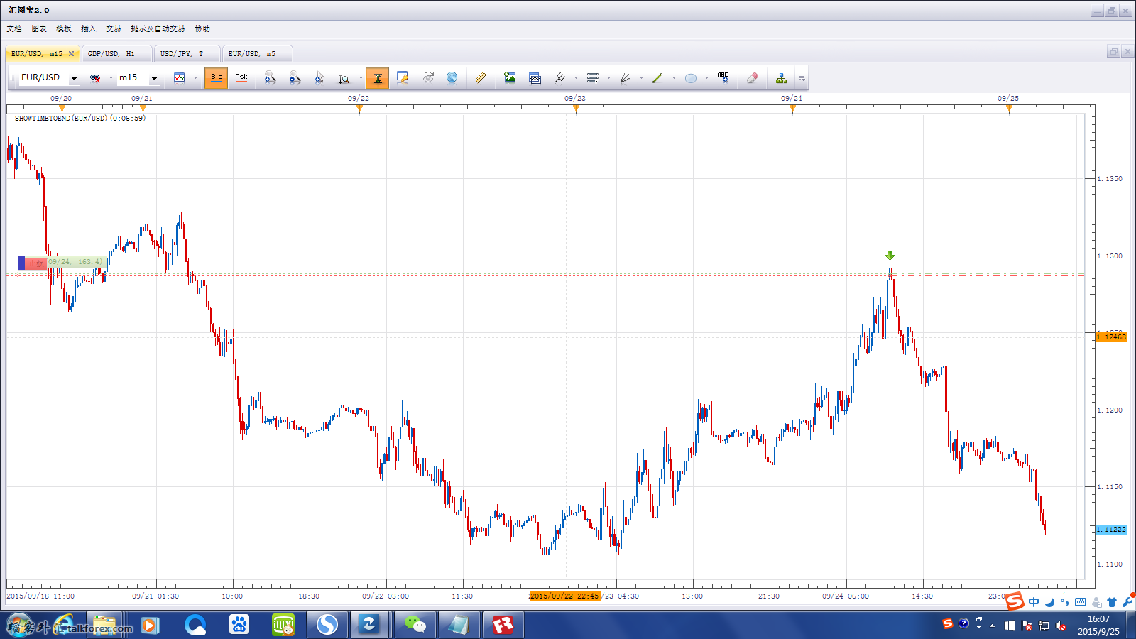Expand the line tool dropdown arrow

576,78
